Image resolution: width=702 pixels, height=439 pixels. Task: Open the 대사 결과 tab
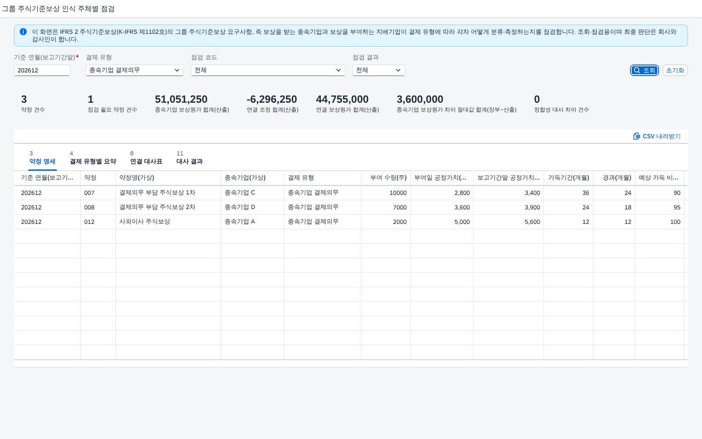click(189, 161)
